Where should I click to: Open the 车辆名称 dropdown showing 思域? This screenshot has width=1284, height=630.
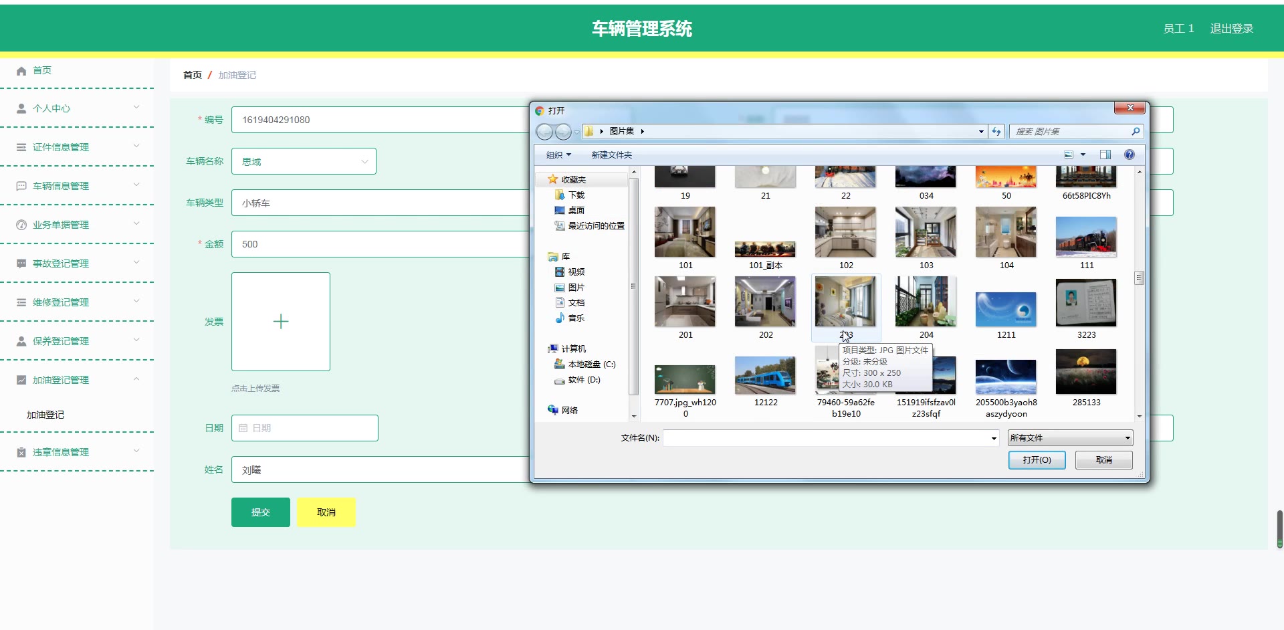[304, 161]
